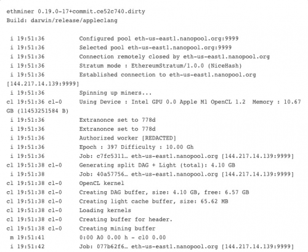The height and width of the screenshot is (252, 308).
Task: Click the Generating split DAG line
Action: click(x=121, y=165)
